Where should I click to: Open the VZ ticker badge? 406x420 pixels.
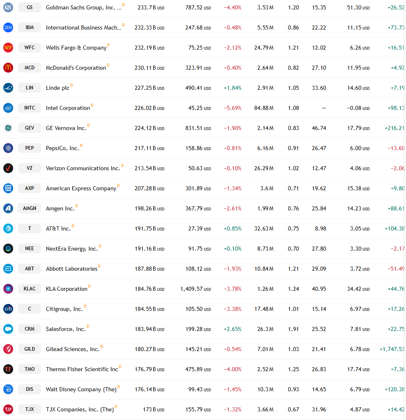[x=30, y=168]
